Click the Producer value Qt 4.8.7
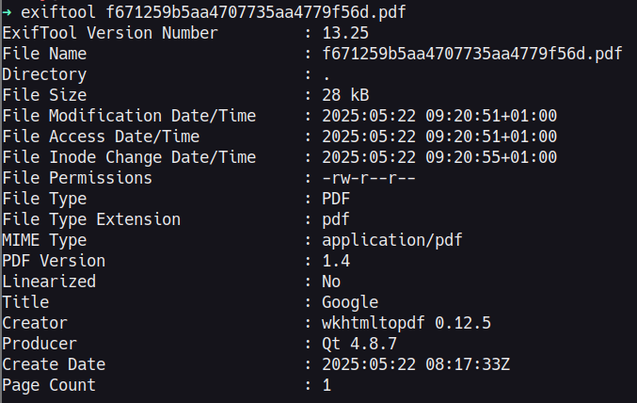 [359, 344]
